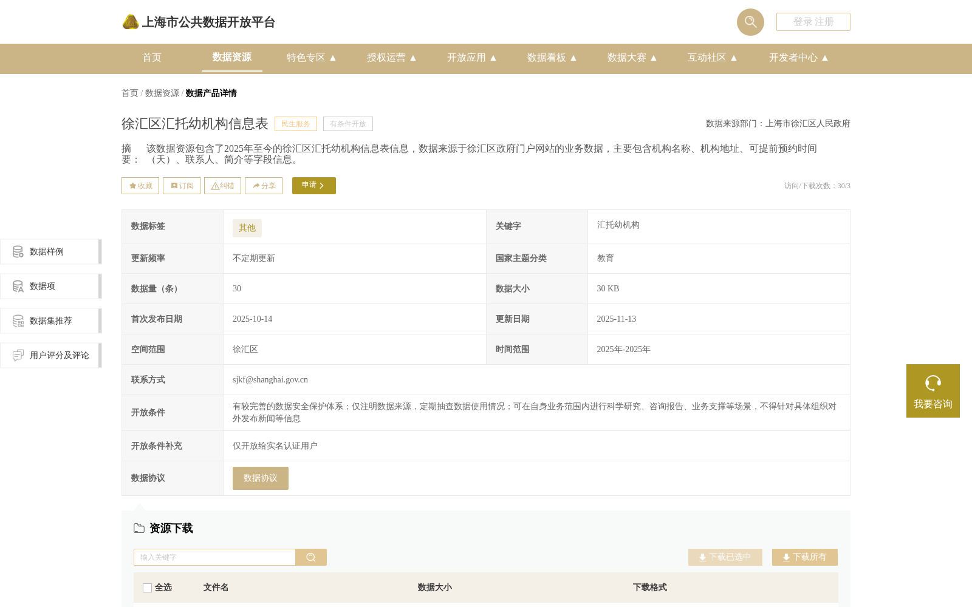This screenshot has width=972, height=607.
Task: Expand the 数据大赛 menu arrow
Action: point(654,58)
